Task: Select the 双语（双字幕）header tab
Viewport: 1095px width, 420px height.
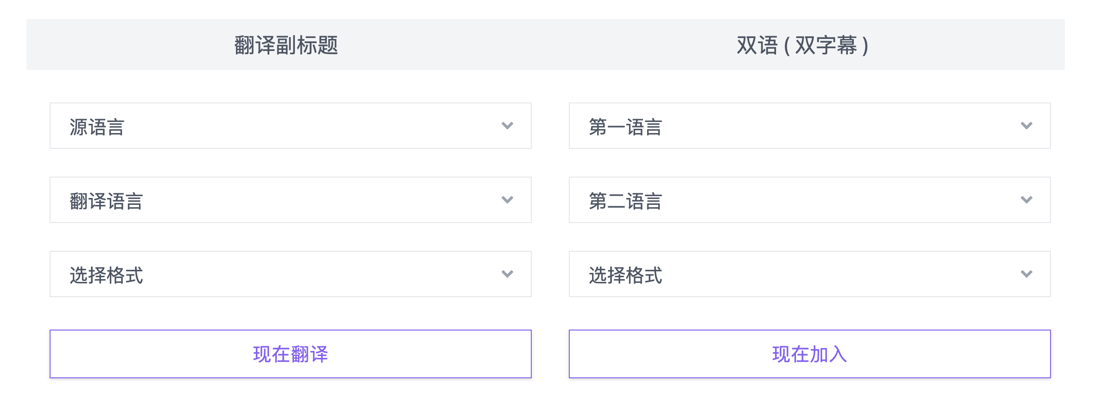Action: tap(802, 45)
